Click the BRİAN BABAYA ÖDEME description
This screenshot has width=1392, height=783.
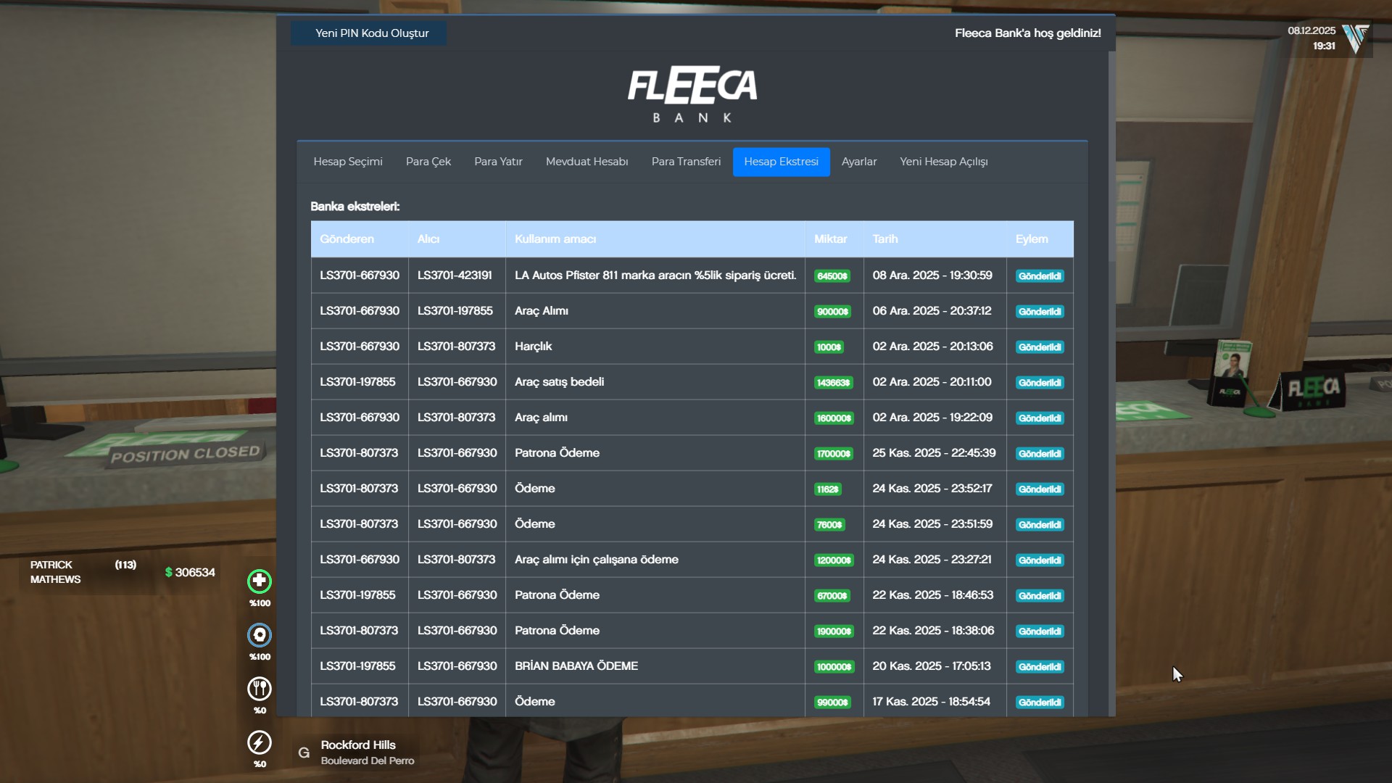pos(576,666)
